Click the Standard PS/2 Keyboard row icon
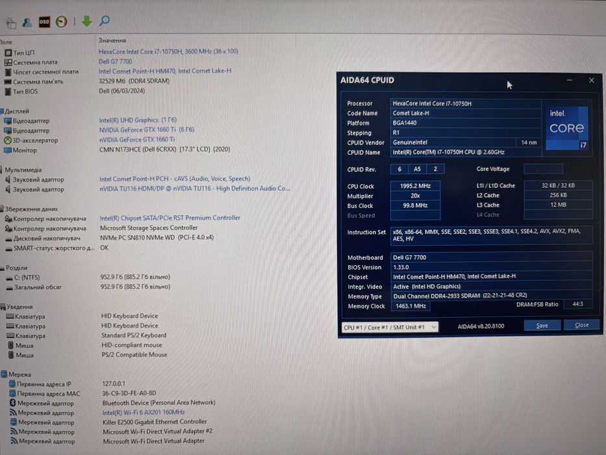606x455 pixels. tap(10, 335)
